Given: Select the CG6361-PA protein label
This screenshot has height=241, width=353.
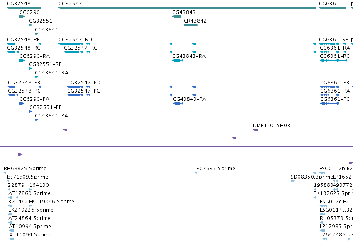Looking at the screenshot, I should click(335, 91).
